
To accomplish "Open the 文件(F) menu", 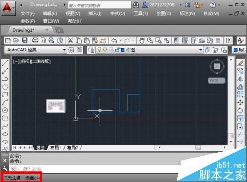I will click(28, 13).
